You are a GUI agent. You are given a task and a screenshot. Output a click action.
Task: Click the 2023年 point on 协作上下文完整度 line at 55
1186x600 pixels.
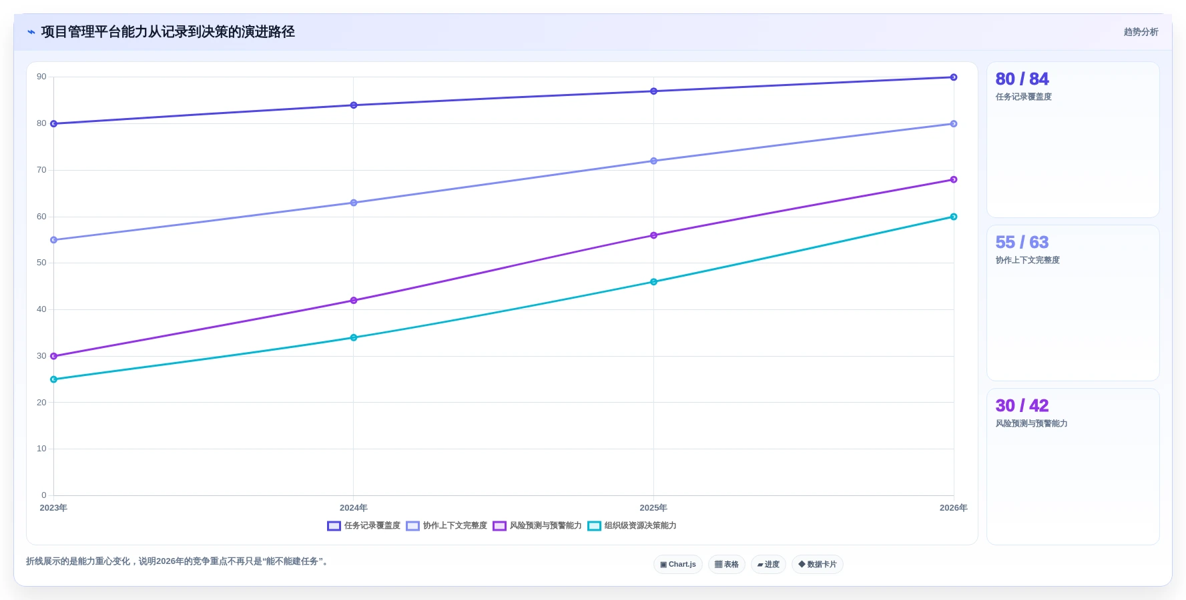point(53,240)
